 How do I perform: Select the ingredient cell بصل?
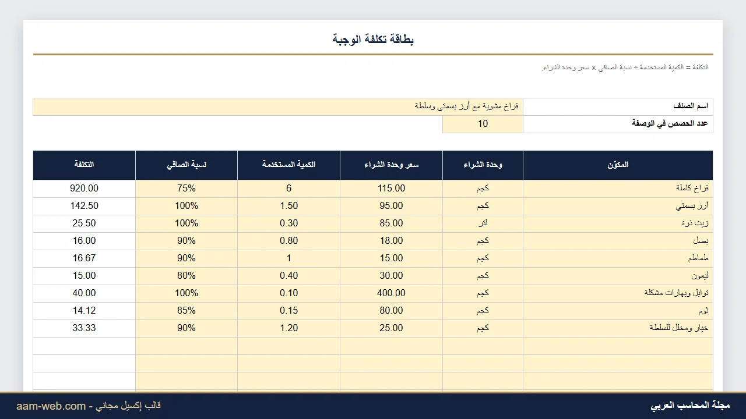point(618,241)
